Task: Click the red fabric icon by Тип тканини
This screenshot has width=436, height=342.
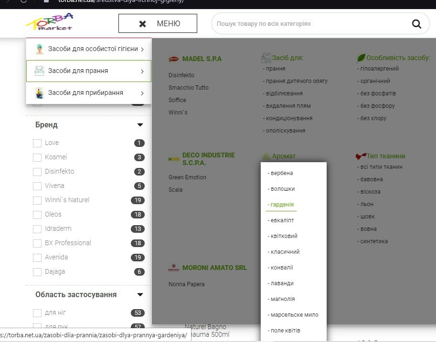Action: click(x=361, y=156)
